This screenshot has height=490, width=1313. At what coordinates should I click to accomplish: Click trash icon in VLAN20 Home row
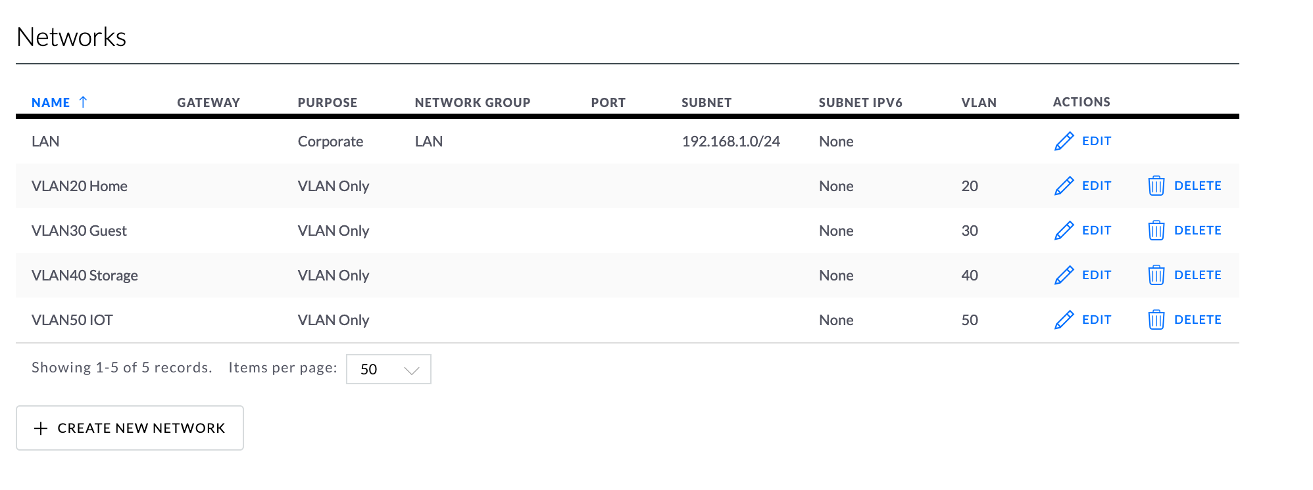[x=1156, y=186]
